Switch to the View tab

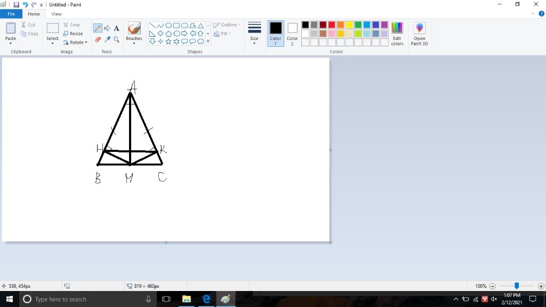pyautogui.click(x=57, y=14)
